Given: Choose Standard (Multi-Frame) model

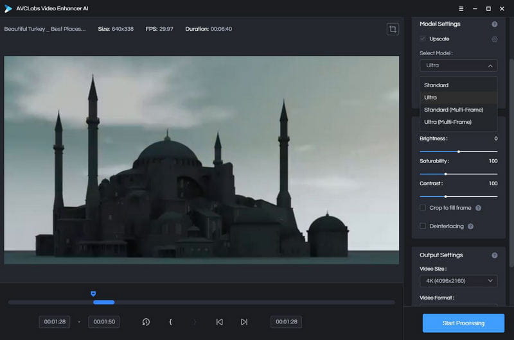Looking at the screenshot, I should pos(458,110).
